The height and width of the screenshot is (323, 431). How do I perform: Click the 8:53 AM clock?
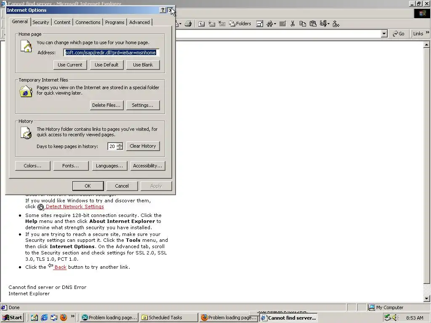coord(415,318)
